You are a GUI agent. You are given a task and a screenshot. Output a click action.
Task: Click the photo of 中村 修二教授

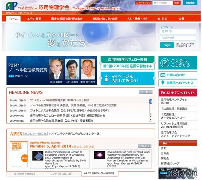tap(88, 69)
